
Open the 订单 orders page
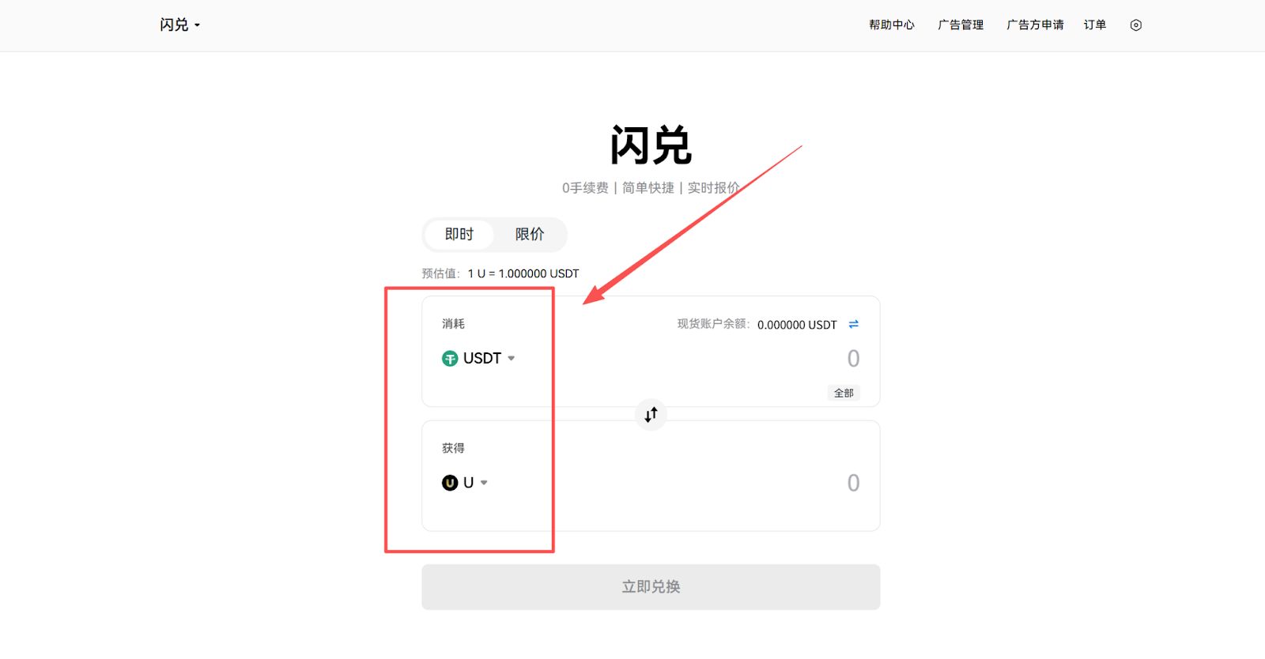[1094, 25]
